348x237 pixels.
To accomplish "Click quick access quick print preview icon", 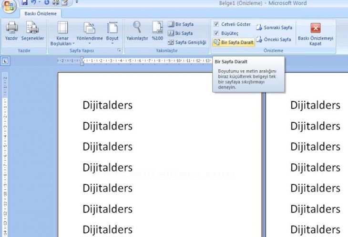I will (65, 2).
